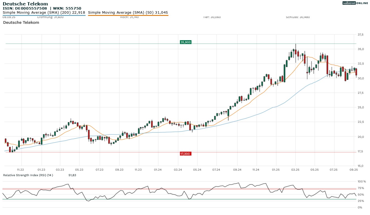
Task: Click the 11.24 date axis label
Action: coord(256,170)
